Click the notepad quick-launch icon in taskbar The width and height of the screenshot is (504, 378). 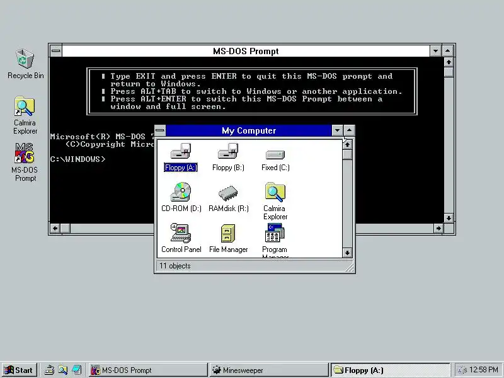click(76, 370)
